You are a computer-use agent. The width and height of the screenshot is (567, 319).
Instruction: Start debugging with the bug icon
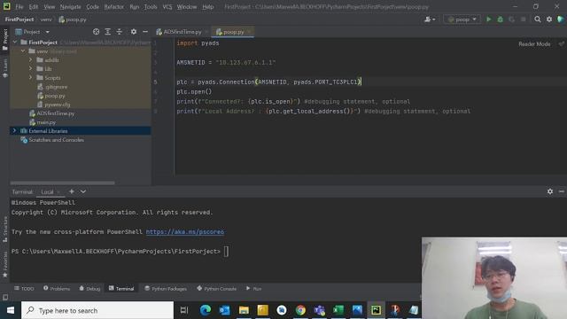tap(500, 19)
